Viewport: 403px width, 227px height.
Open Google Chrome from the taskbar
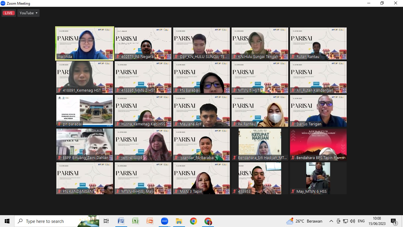click(193, 221)
